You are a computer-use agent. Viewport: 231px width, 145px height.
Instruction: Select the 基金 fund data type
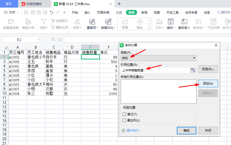click(x=140, y=24)
